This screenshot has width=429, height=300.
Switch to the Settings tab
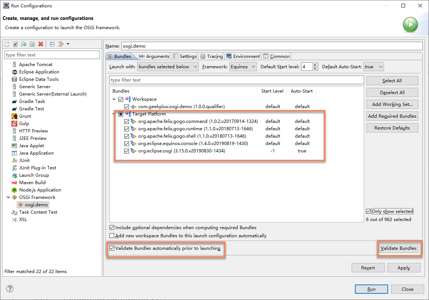[x=185, y=56]
